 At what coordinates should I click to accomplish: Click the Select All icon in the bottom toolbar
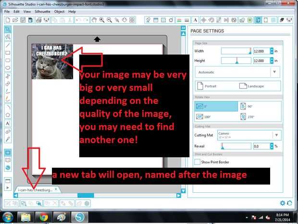[x=24, y=204]
